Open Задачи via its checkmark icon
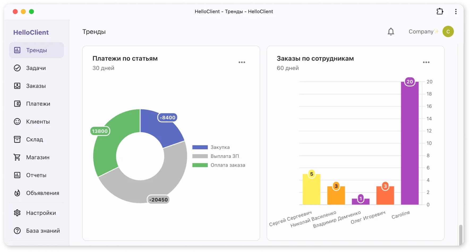Viewport: 470px width, 252px height. point(17,68)
